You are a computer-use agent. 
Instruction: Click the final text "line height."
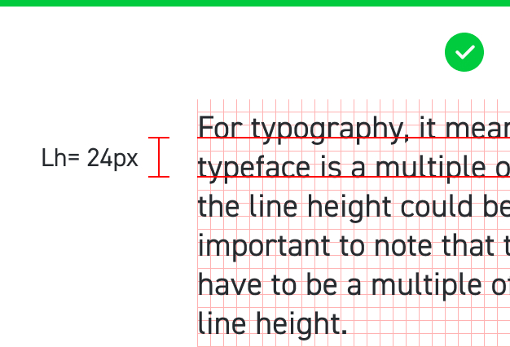[x=272, y=324]
